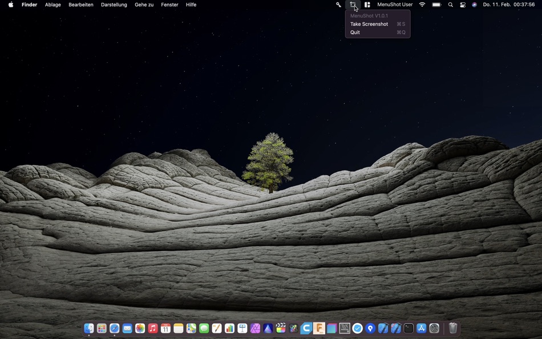The width and height of the screenshot is (542, 339).
Task: Open Photos from the Dock
Action: pos(140,328)
